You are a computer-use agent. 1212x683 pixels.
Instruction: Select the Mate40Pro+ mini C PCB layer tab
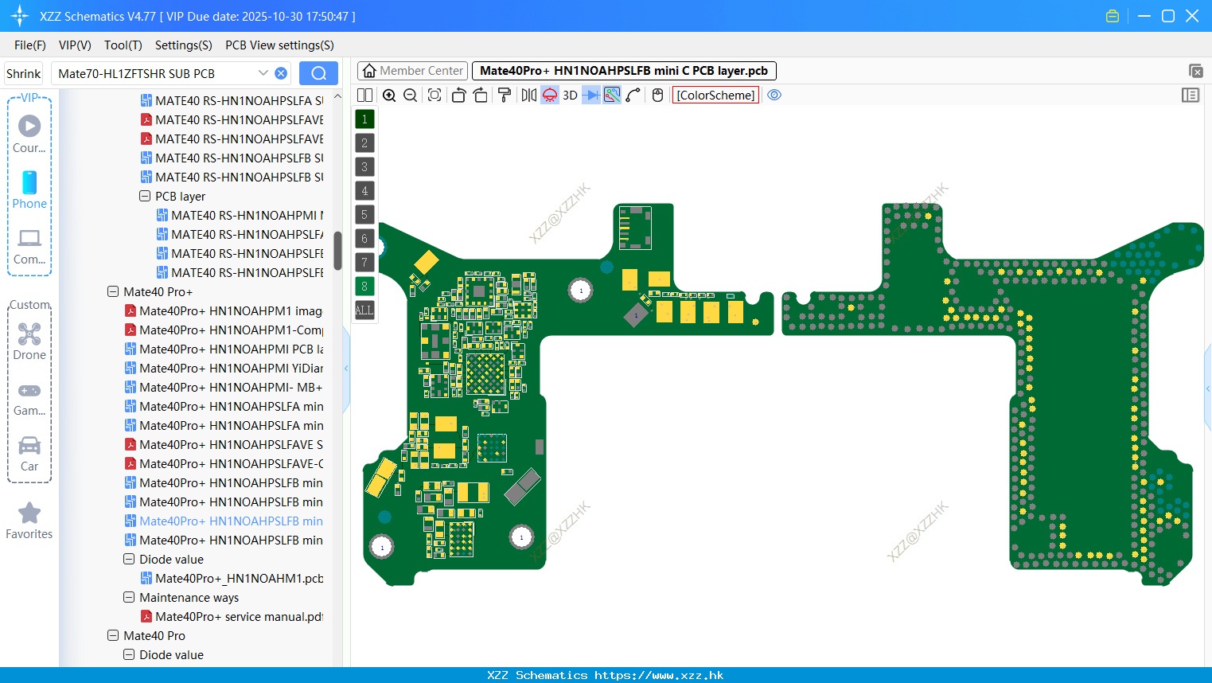pos(624,71)
